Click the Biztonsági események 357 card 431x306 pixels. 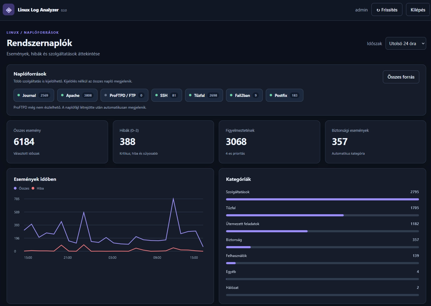click(x=376, y=142)
